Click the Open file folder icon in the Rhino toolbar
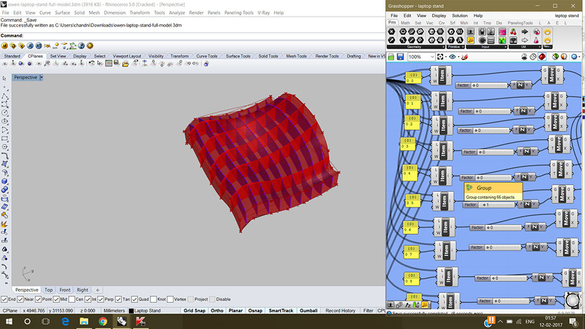 click(125, 64)
